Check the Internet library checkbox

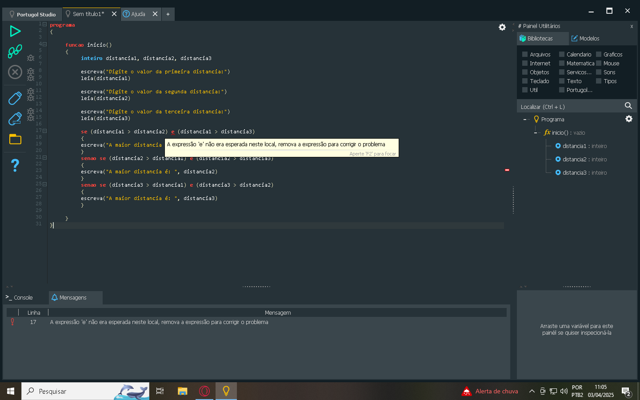click(525, 63)
